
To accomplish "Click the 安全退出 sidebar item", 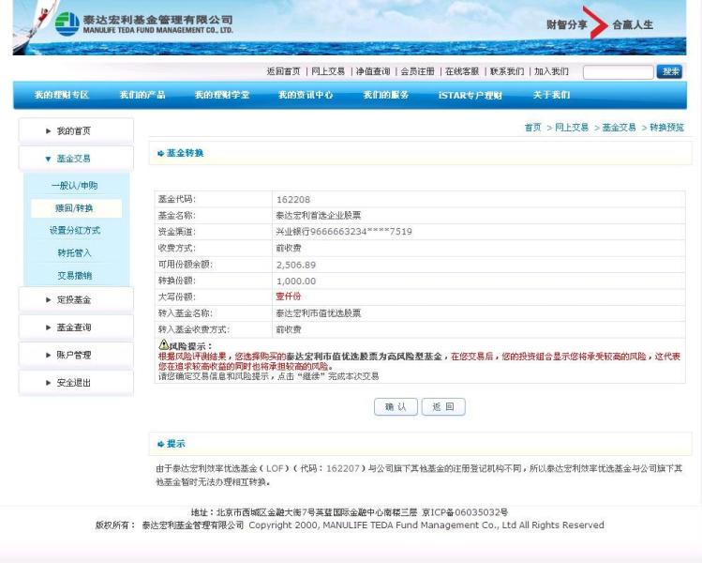I will (76, 383).
